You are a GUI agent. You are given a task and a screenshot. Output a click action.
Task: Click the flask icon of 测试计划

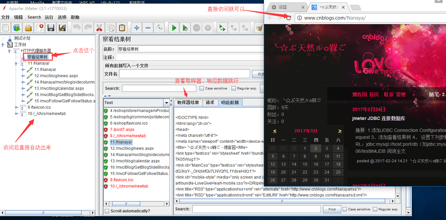pyautogui.click(x=10, y=38)
